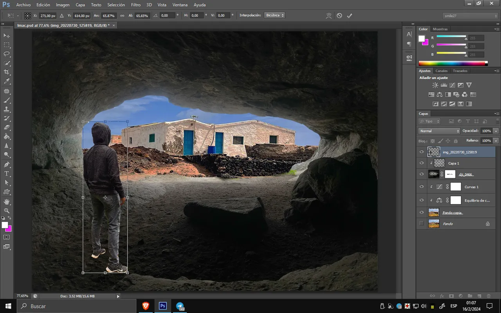Add a Levels adjustment
The width and height of the screenshot is (501, 313).
point(444,85)
